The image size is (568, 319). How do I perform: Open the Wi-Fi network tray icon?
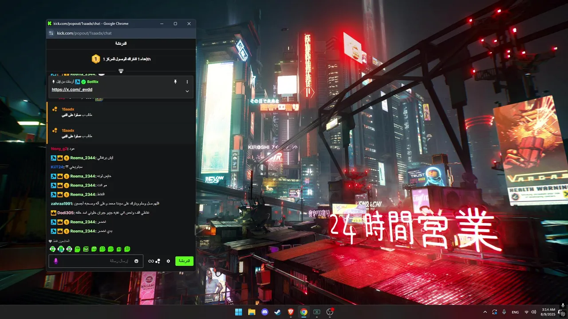pos(527,312)
